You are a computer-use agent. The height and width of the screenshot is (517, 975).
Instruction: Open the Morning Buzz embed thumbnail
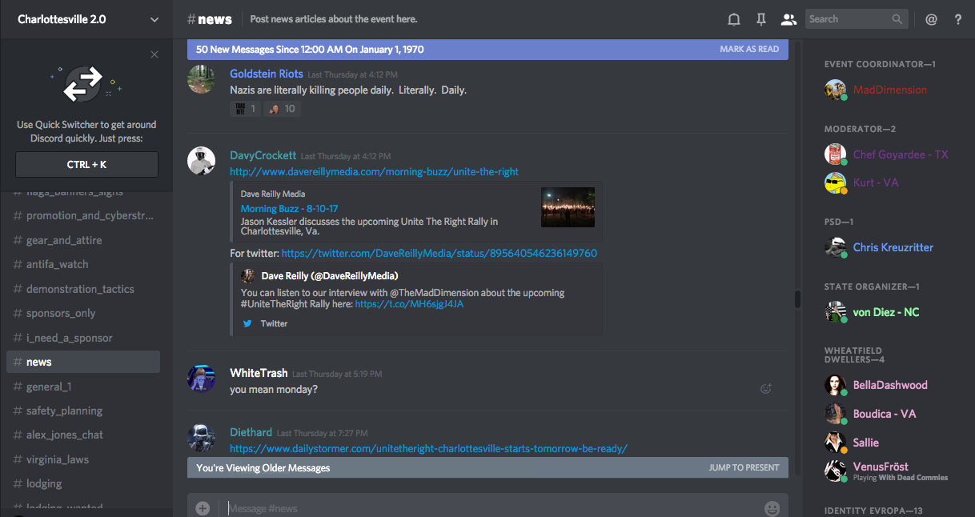[x=568, y=207]
